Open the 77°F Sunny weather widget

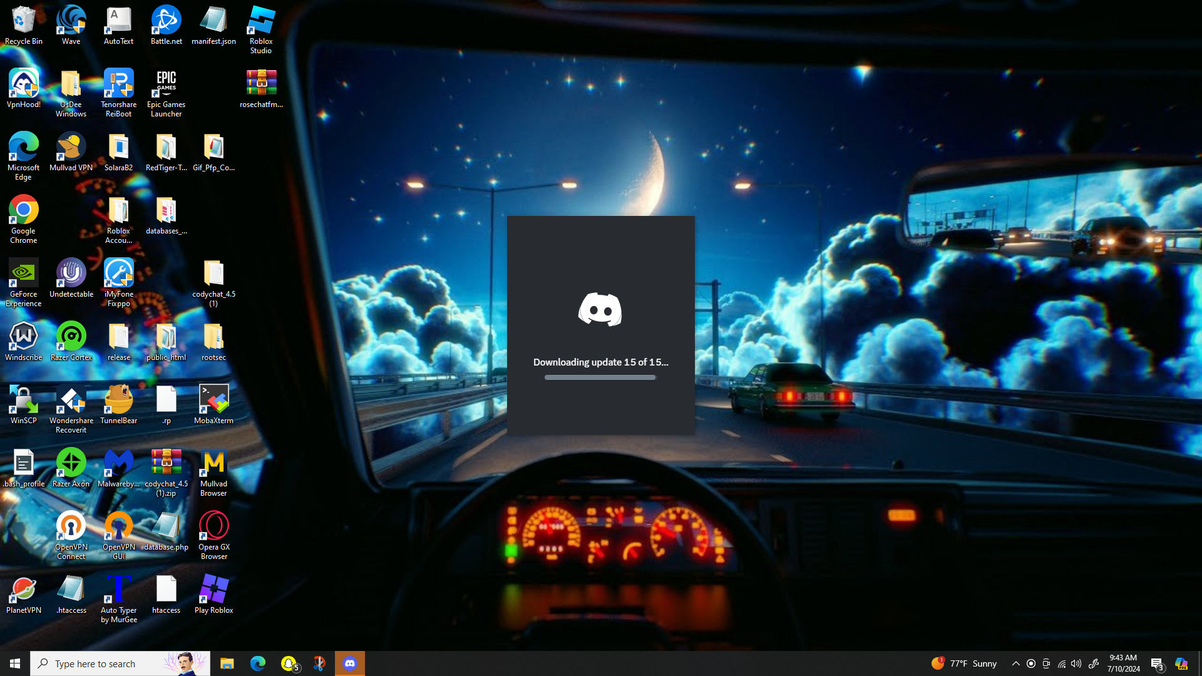point(964,663)
